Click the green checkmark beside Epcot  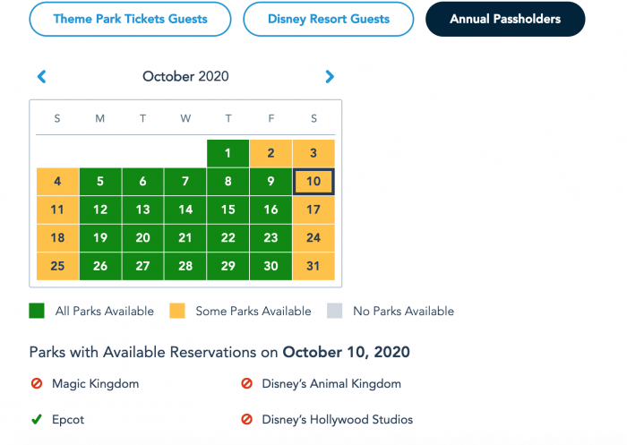tap(37, 419)
